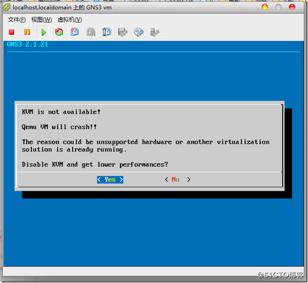Take a snapshot of this virtual machine
Viewport: 308px width, 283px height.
click(x=75, y=32)
